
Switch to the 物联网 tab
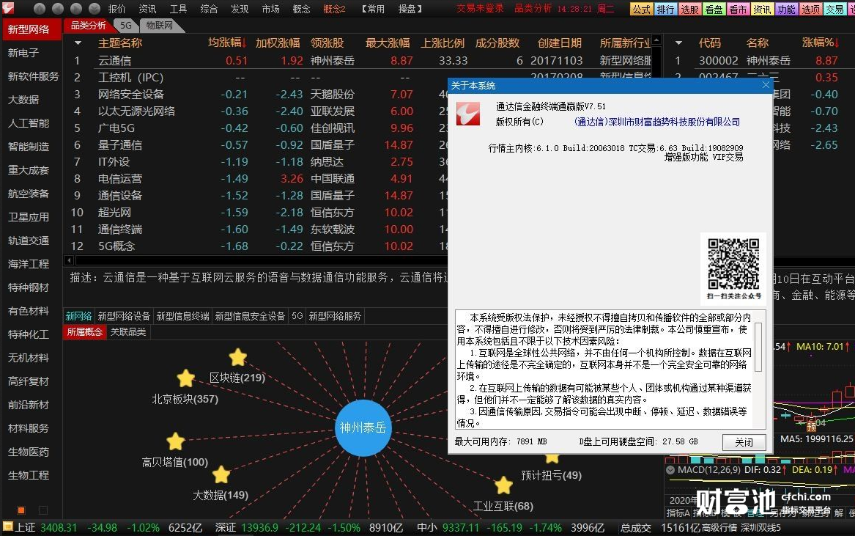pos(159,26)
